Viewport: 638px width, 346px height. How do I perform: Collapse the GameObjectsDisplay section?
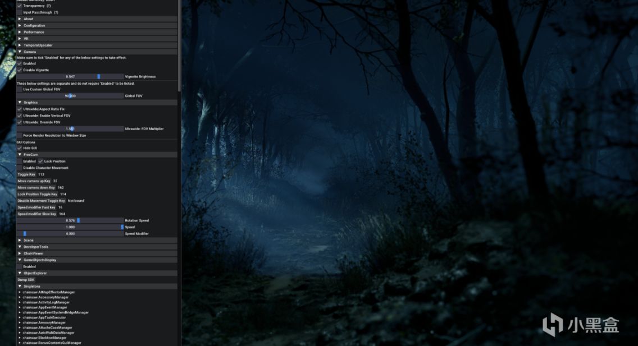[97, 260]
